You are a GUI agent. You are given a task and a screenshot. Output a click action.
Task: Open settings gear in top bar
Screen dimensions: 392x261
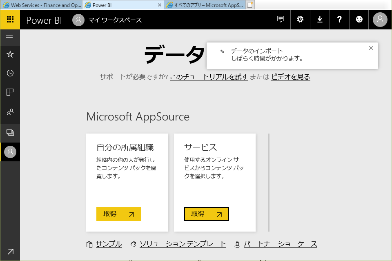pyautogui.click(x=300, y=20)
